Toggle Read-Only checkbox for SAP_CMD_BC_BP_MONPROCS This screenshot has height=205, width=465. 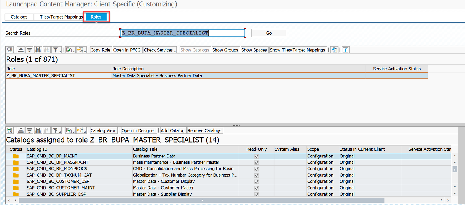257,169
